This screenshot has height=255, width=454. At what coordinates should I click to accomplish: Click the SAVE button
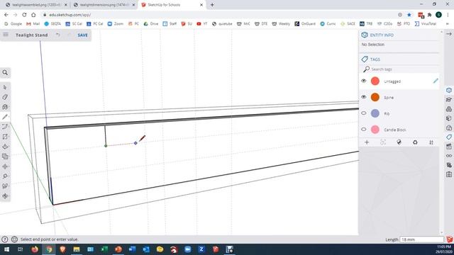tap(82, 35)
